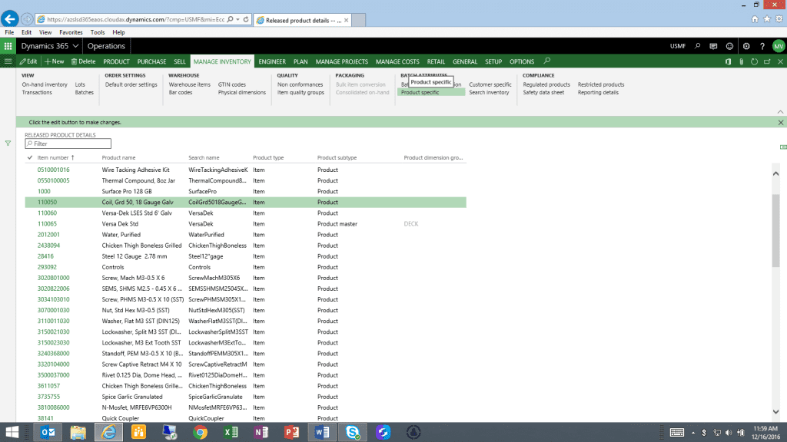Screen dimensions: 787x442
Task: Click the hamburger navigation pane icon
Action: pos(8,61)
